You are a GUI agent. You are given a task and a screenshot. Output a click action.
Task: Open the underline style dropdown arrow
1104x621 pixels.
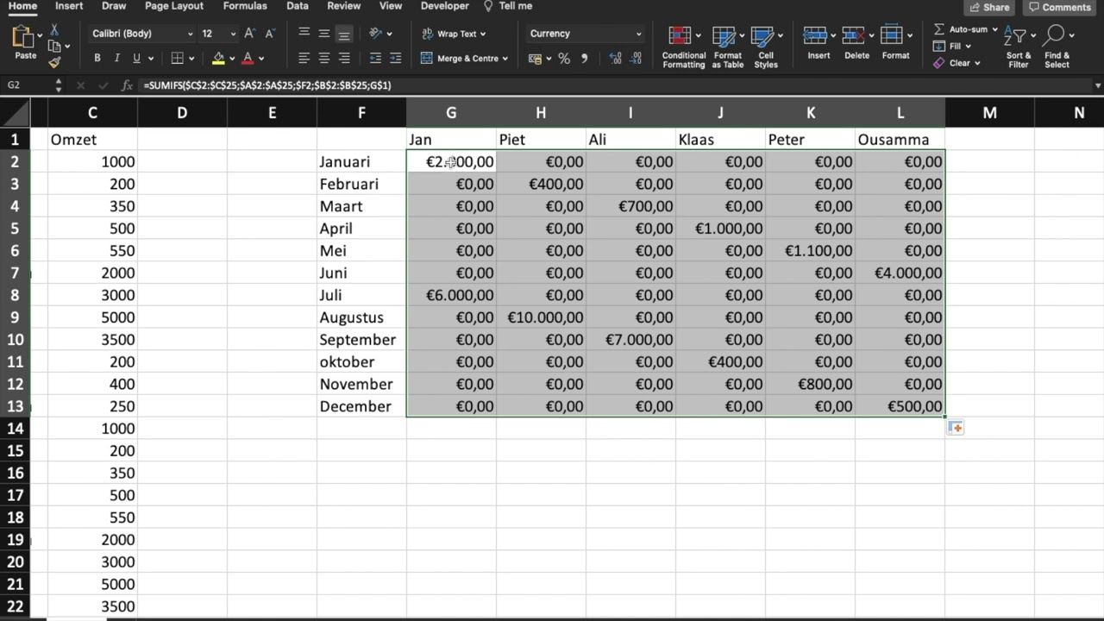tap(150, 59)
